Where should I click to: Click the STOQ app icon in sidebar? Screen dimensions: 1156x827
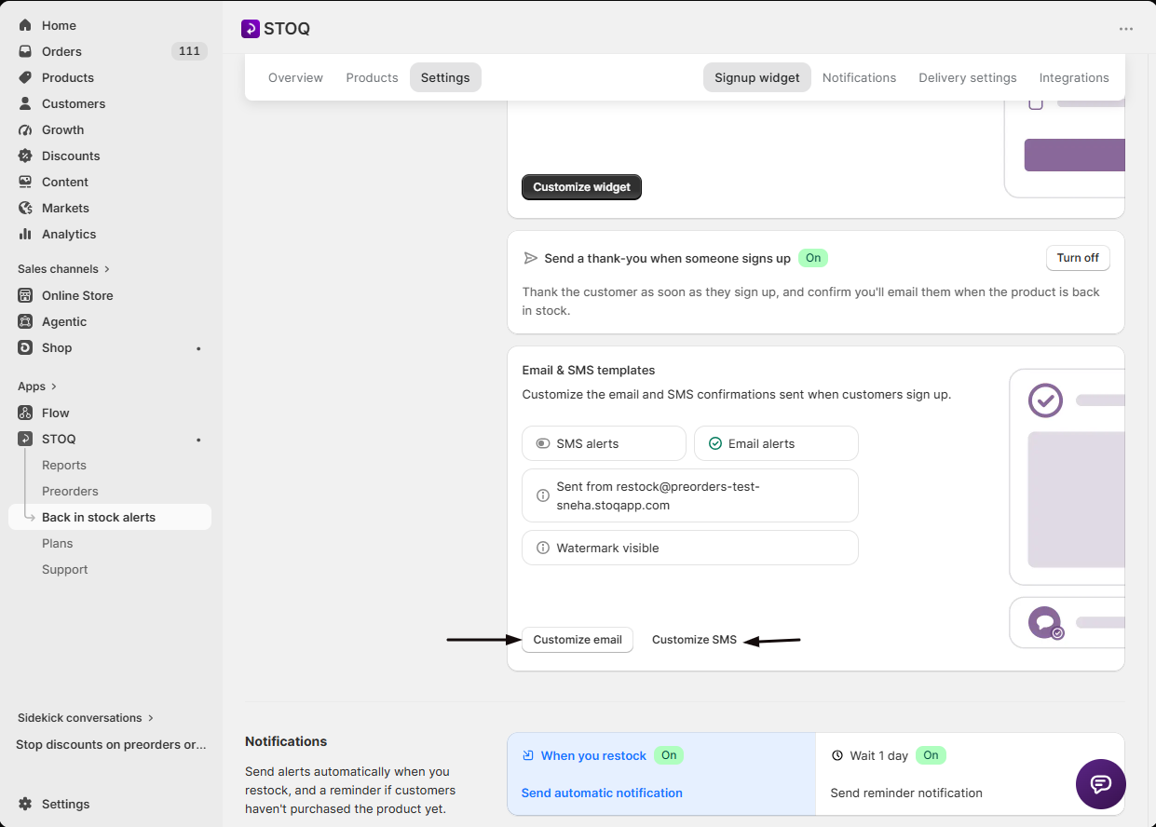[x=25, y=439]
